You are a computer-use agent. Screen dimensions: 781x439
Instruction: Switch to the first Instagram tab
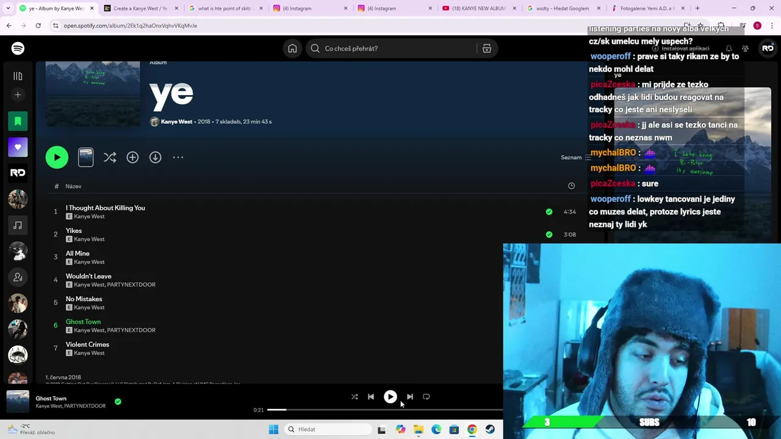click(309, 9)
